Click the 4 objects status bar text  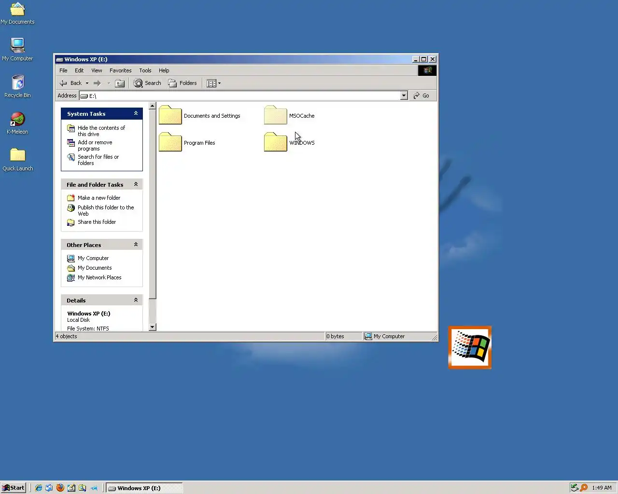pyautogui.click(x=66, y=336)
